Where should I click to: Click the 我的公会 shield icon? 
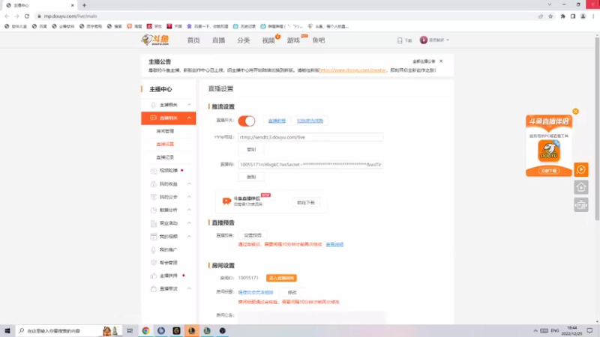point(154,197)
